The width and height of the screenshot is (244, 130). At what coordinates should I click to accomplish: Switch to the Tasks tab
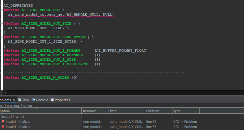[24, 100]
